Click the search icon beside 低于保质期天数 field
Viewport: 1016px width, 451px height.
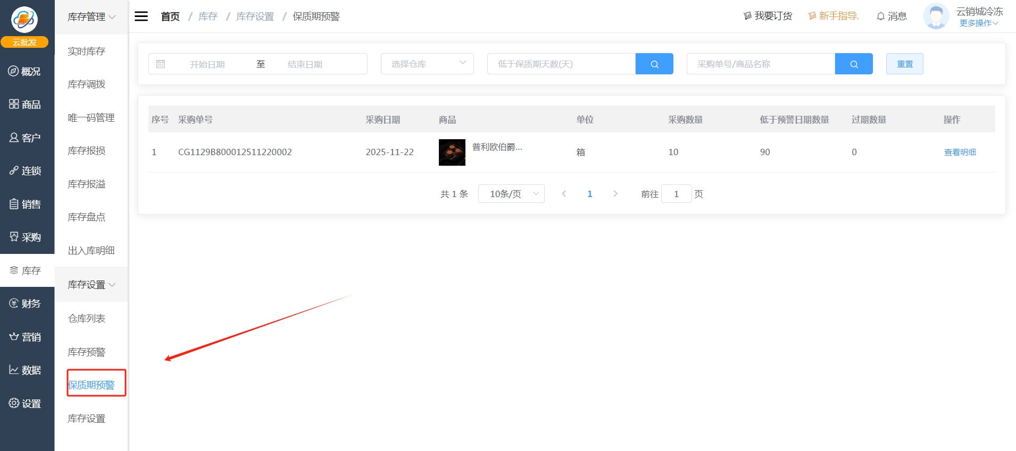(654, 64)
